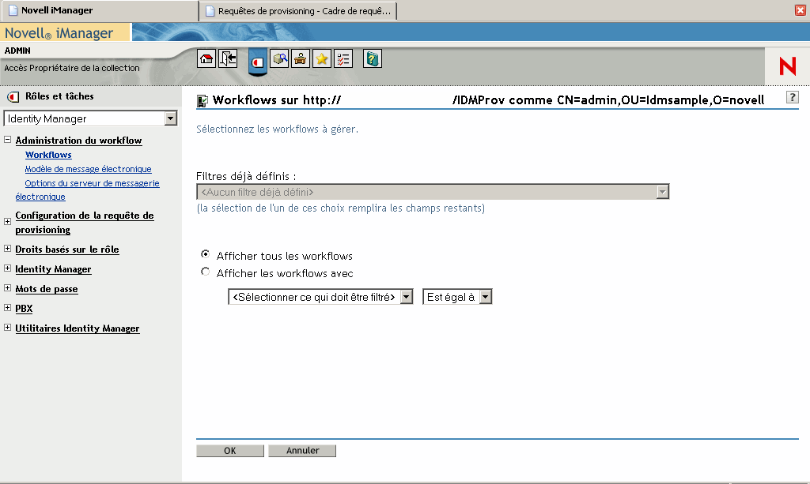Screen dimensions: 810x484
Task: Click the Exit (door) icon
Action: click(x=228, y=58)
